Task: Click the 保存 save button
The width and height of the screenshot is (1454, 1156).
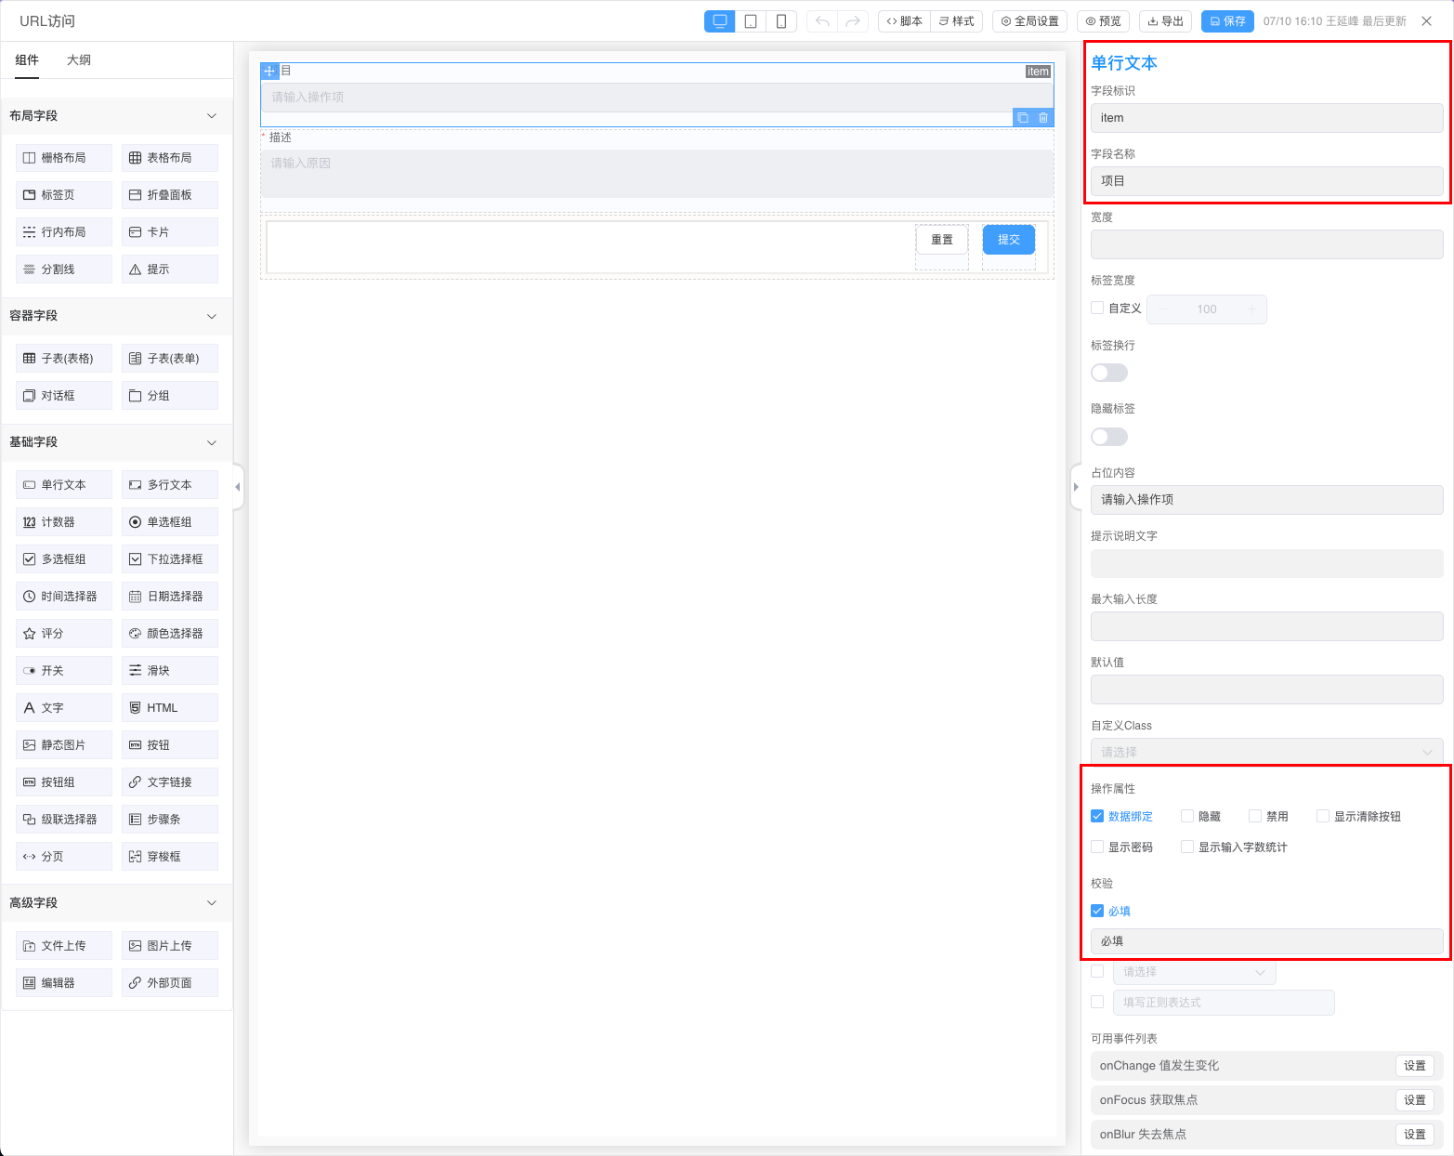Action: point(1226,21)
